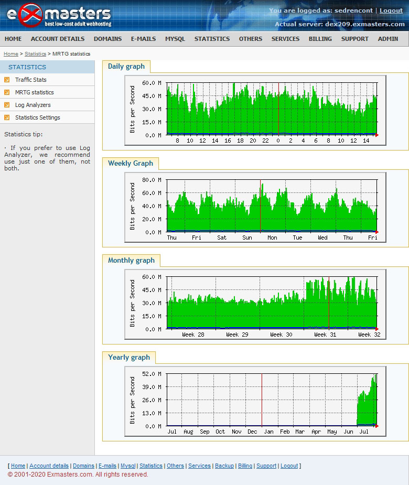Open the Statistics menu in navigation bar

coord(212,39)
